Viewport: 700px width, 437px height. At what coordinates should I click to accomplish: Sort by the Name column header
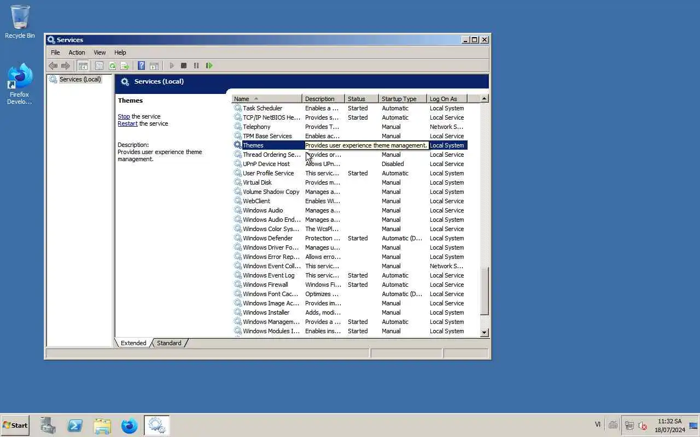pyautogui.click(x=267, y=99)
